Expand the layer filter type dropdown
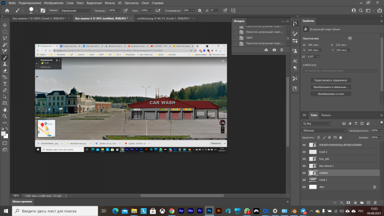 pos(317,124)
